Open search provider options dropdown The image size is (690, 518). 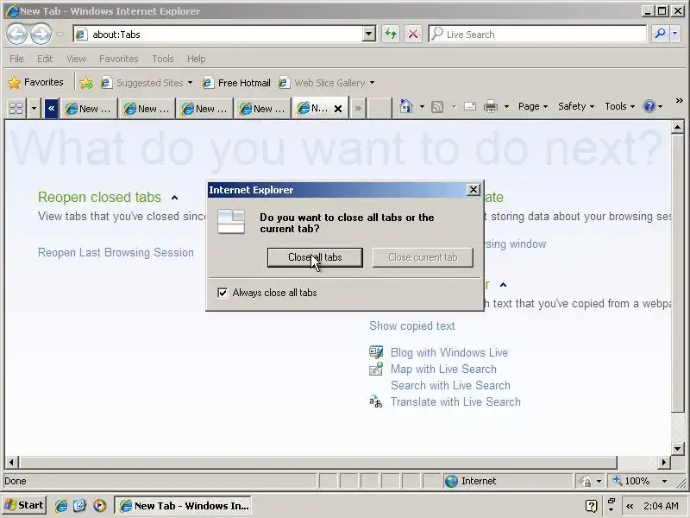coord(675,34)
